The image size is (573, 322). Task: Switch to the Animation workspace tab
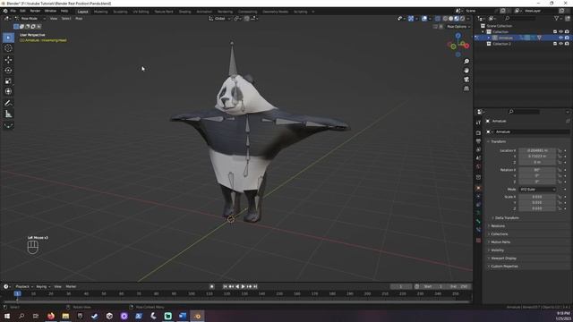point(204,12)
